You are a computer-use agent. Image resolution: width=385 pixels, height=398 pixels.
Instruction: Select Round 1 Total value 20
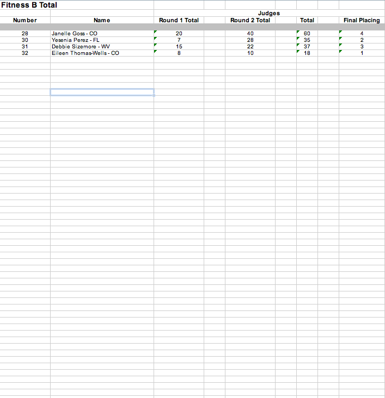179,34
